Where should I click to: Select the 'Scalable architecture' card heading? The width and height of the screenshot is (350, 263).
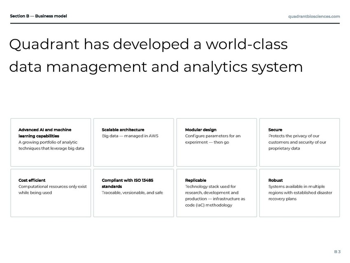123,130
